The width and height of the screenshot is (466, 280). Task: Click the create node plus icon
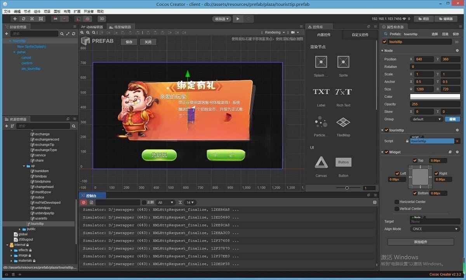click(7, 34)
